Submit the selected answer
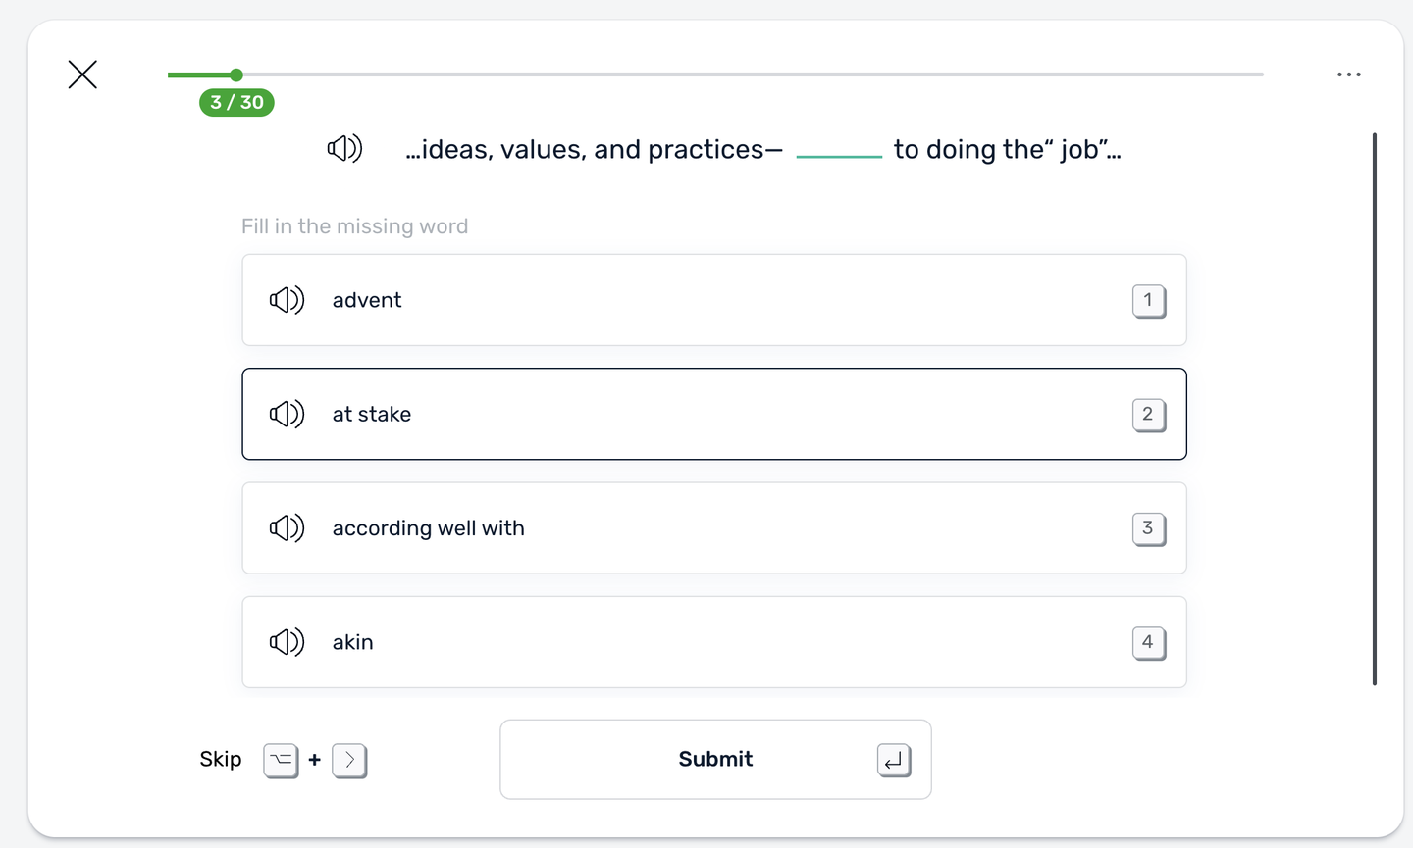Screen dimensions: 1413x848 pos(715,760)
